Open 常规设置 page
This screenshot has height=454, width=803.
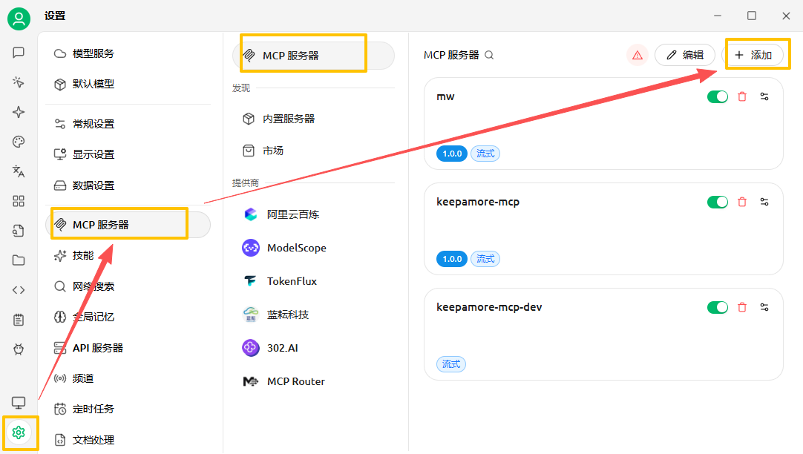(x=128, y=124)
